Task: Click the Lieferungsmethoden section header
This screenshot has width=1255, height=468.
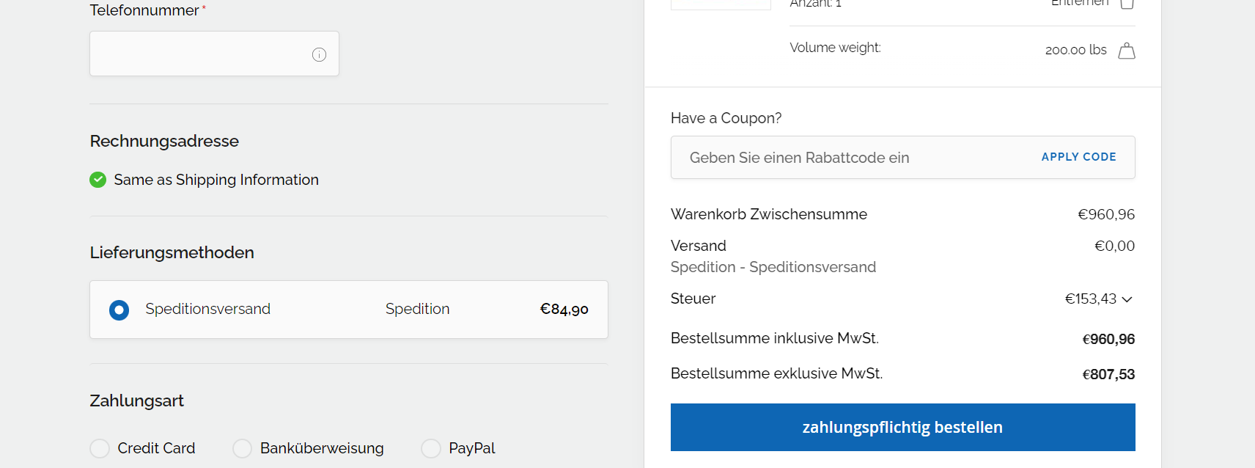Action: coord(171,252)
